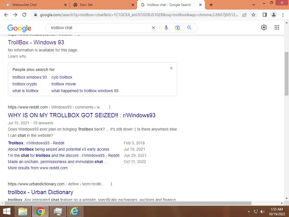Image resolution: width=289 pixels, height=217 pixels.
Task: Close the trollbox chat Google Search tab
Action: pyautogui.click(x=200, y=5)
